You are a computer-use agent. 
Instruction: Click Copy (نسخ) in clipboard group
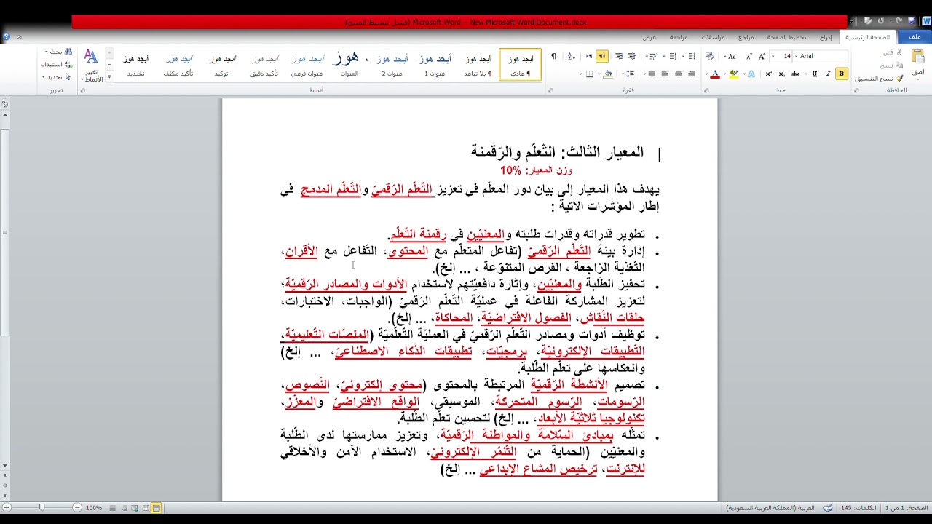(891, 65)
